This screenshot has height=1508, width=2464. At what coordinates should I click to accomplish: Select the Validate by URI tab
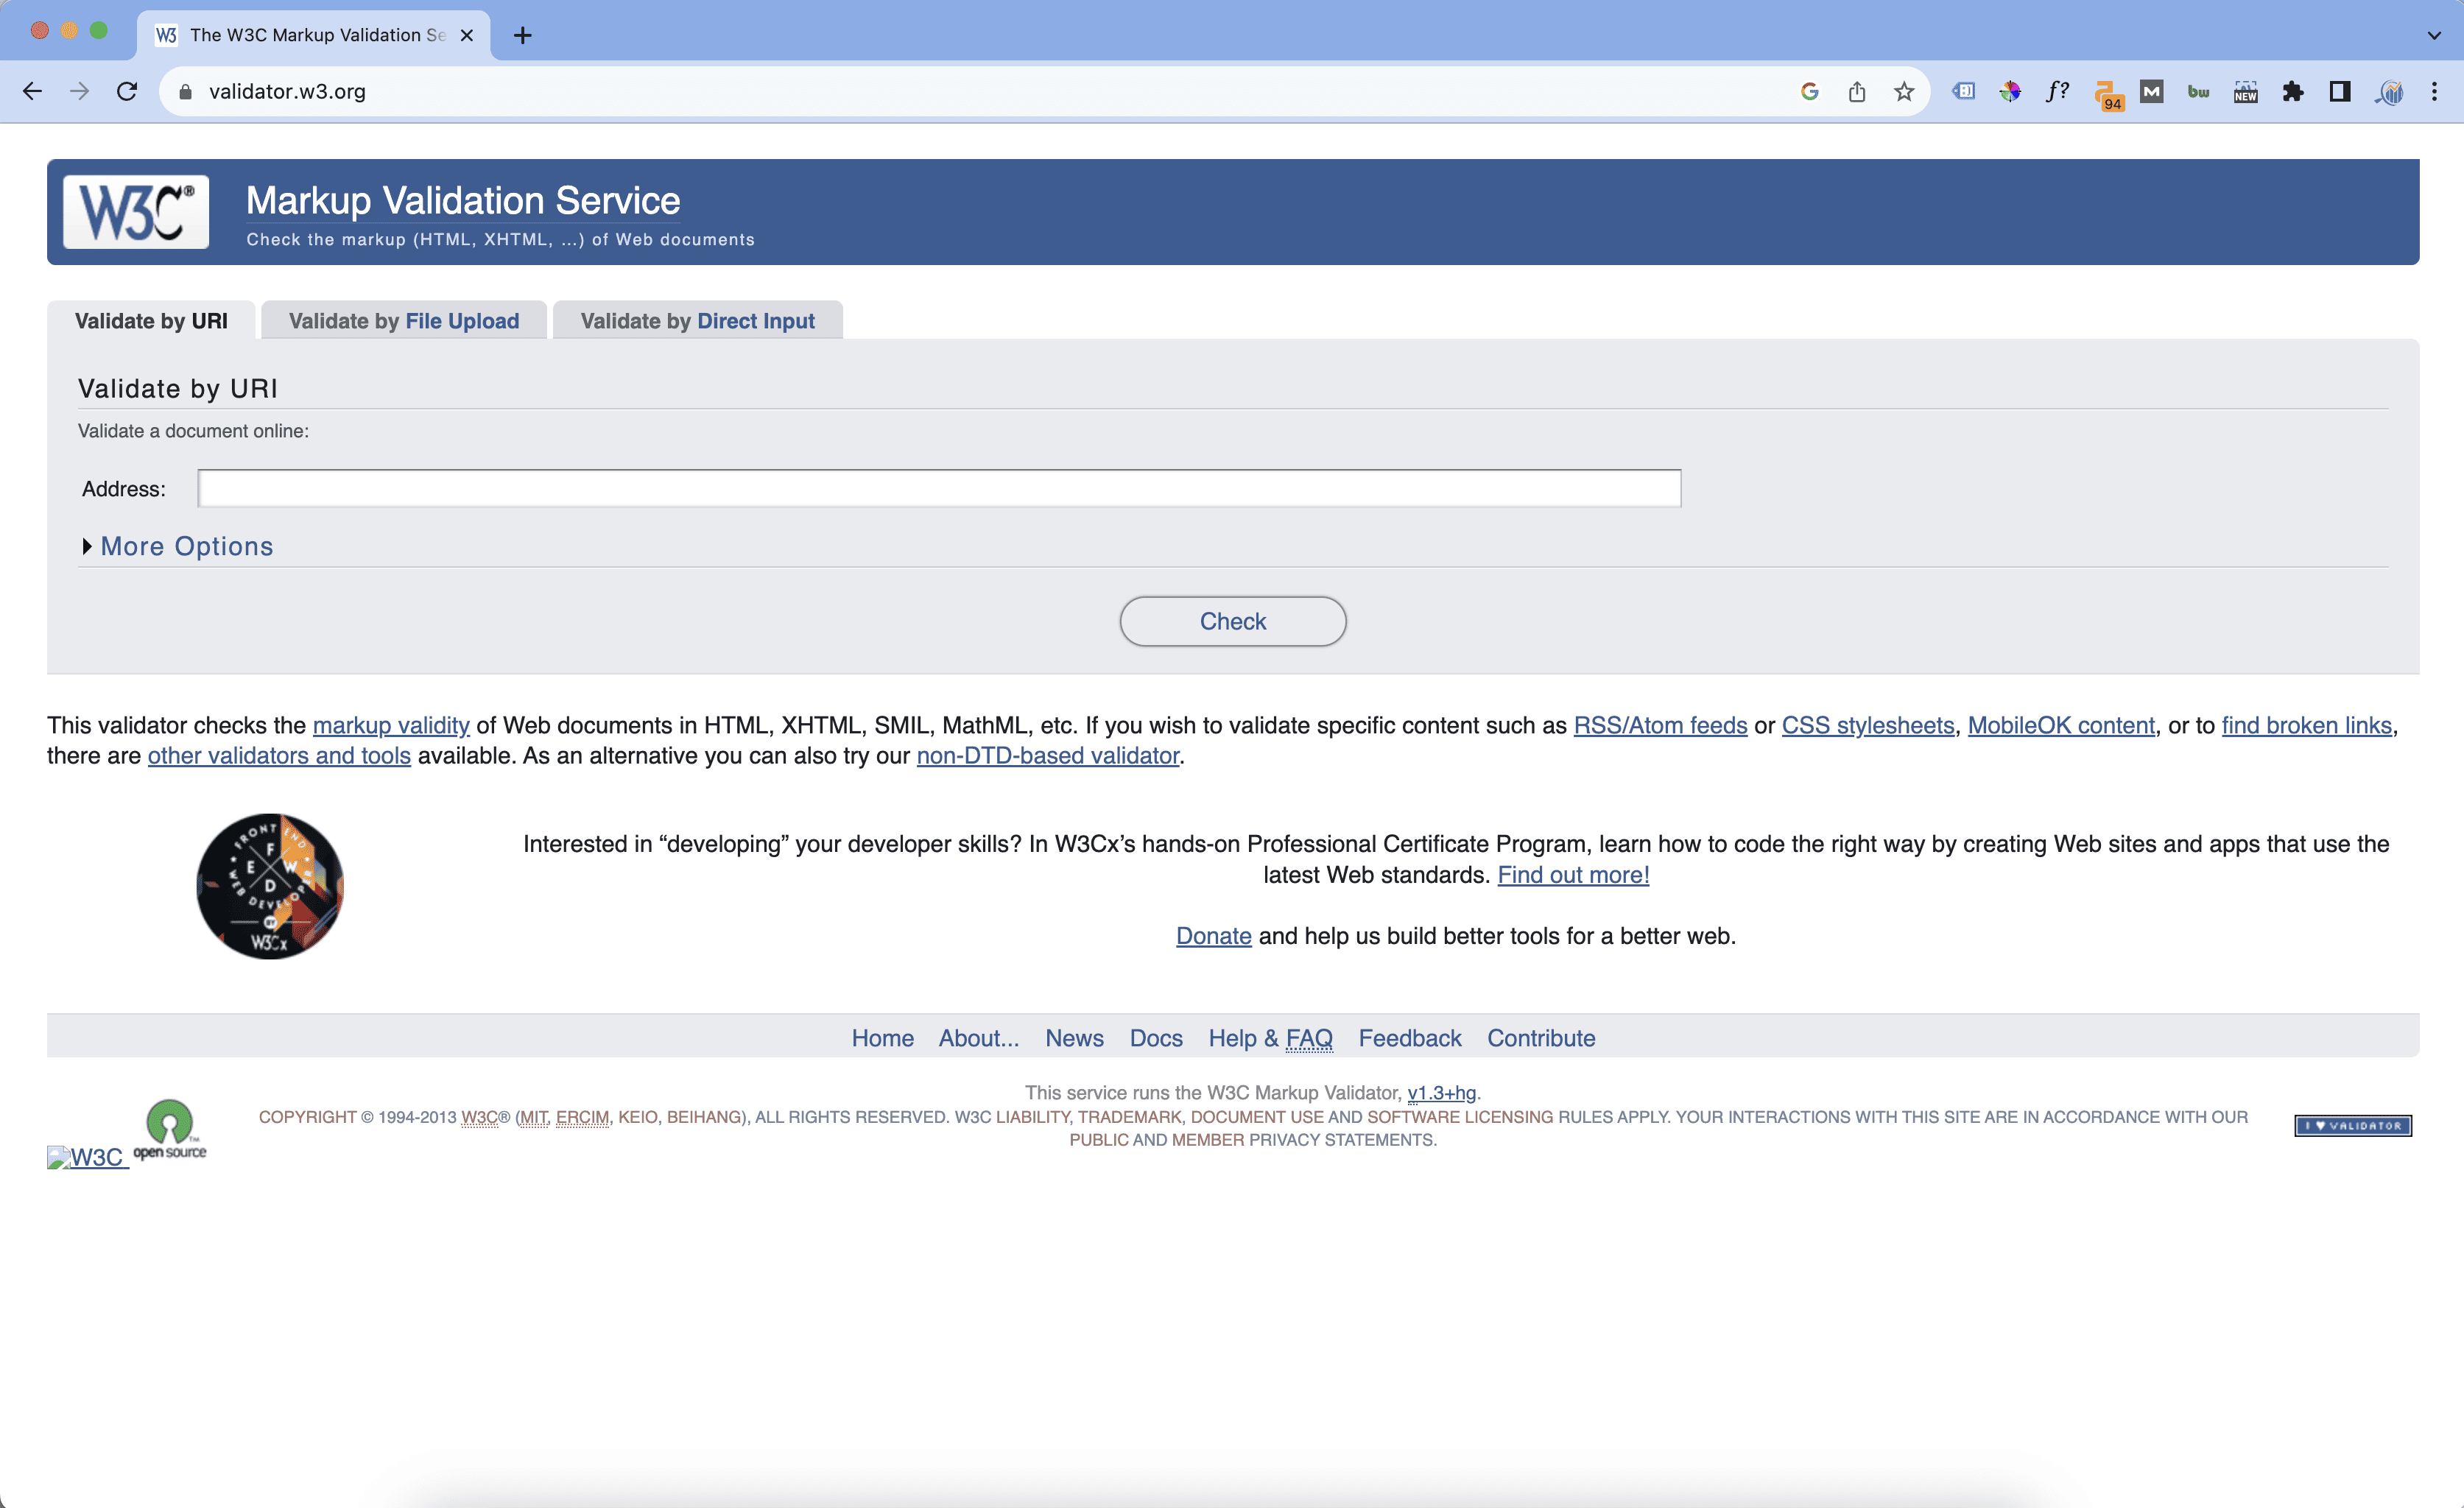tap(151, 321)
